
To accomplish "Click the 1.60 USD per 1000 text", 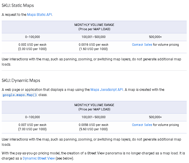I will click(x=93, y=49).
